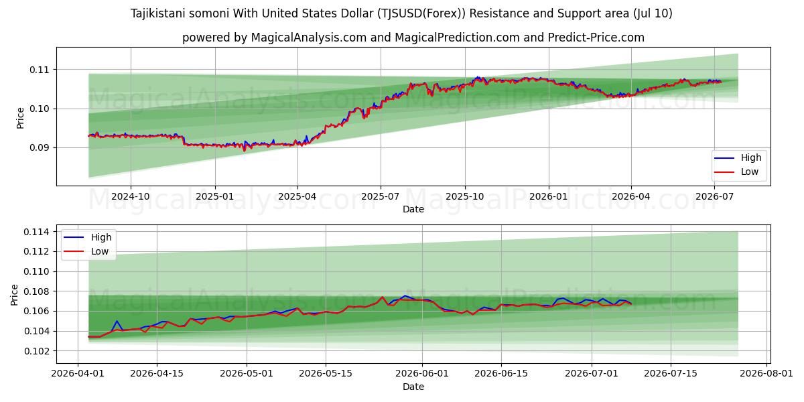Click the bottom chart y-axis value 0.108

tap(37, 291)
